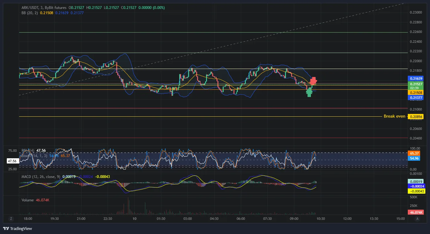The width and height of the screenshot is (430, 234).
Task: Click the blue lower band tag 0.21377
Action: tap(416, 98)
